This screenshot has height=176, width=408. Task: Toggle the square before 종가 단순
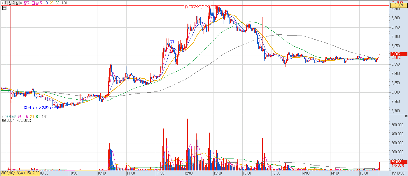pos(21,3)
